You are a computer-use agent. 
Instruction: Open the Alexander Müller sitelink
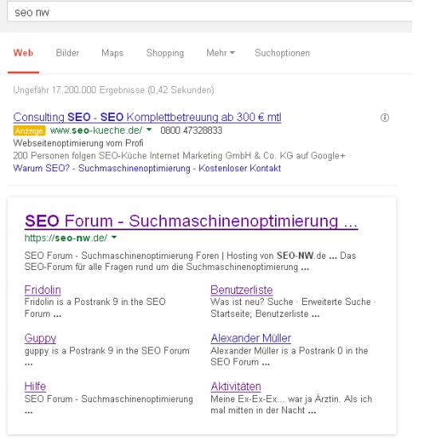tap(251, 338)
